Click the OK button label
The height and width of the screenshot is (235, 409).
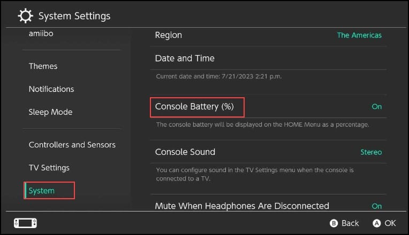(x=390, y=223)
